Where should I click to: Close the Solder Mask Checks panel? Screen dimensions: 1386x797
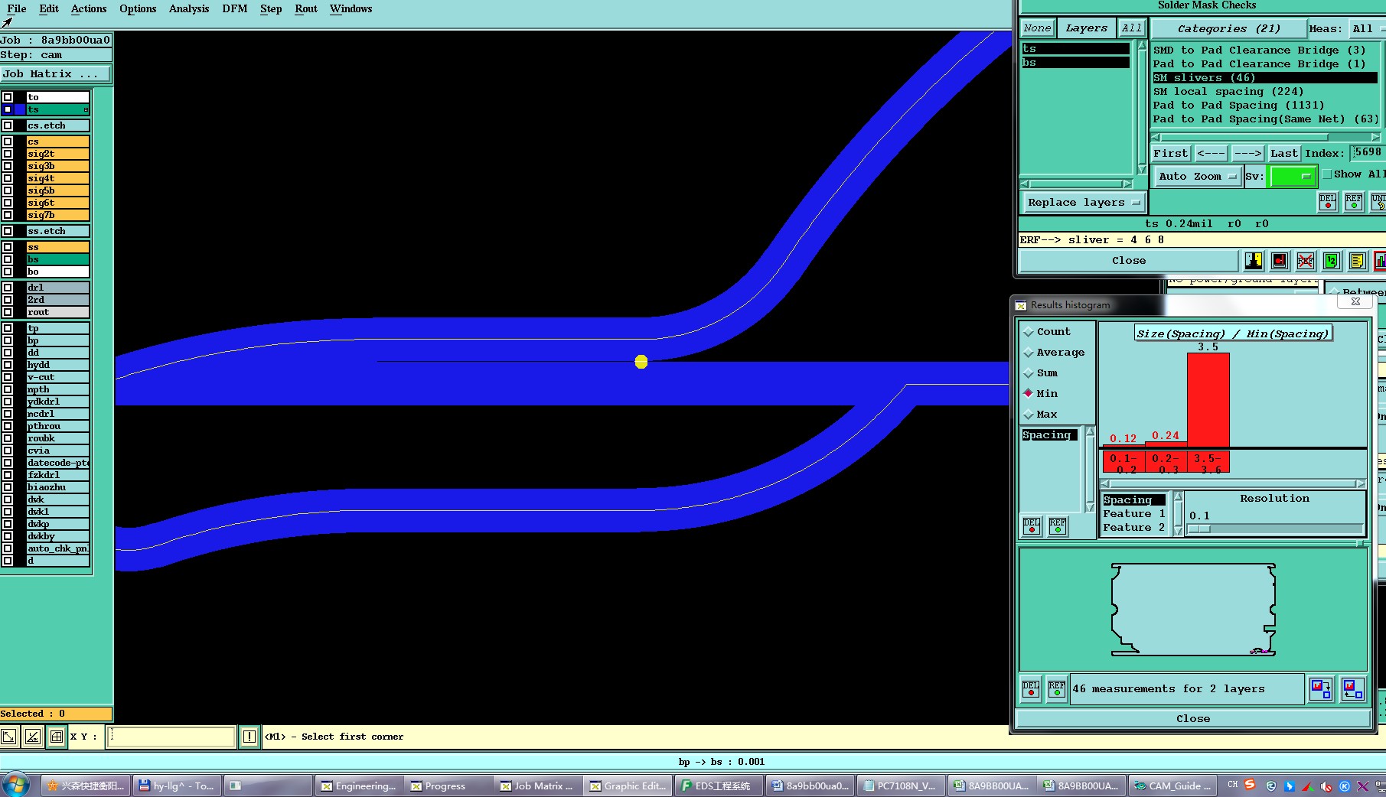coord(1128,261)
